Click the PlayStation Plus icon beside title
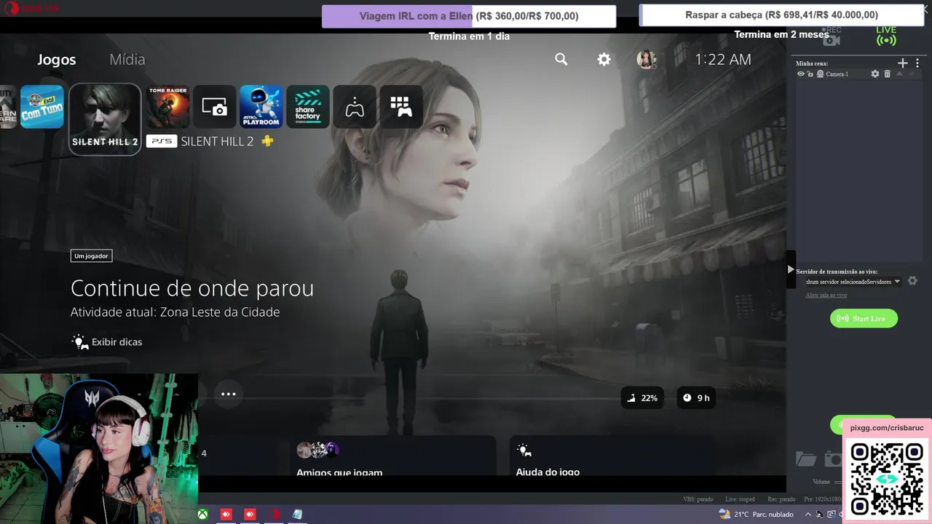The image size is (932, 524). 267,141
